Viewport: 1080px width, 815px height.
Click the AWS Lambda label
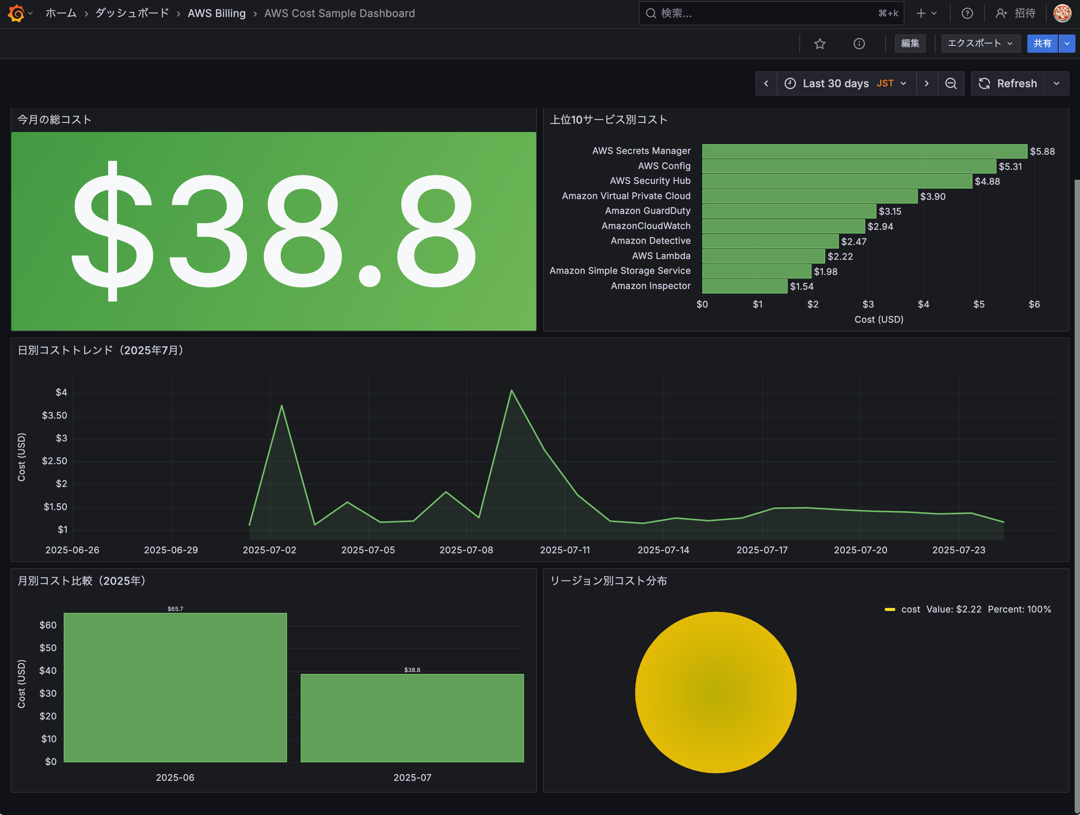[x=661, y=256]
